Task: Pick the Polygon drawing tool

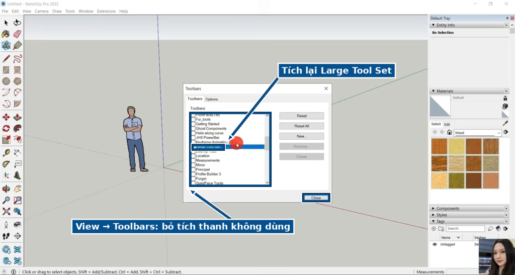Action: coord(18,81)
